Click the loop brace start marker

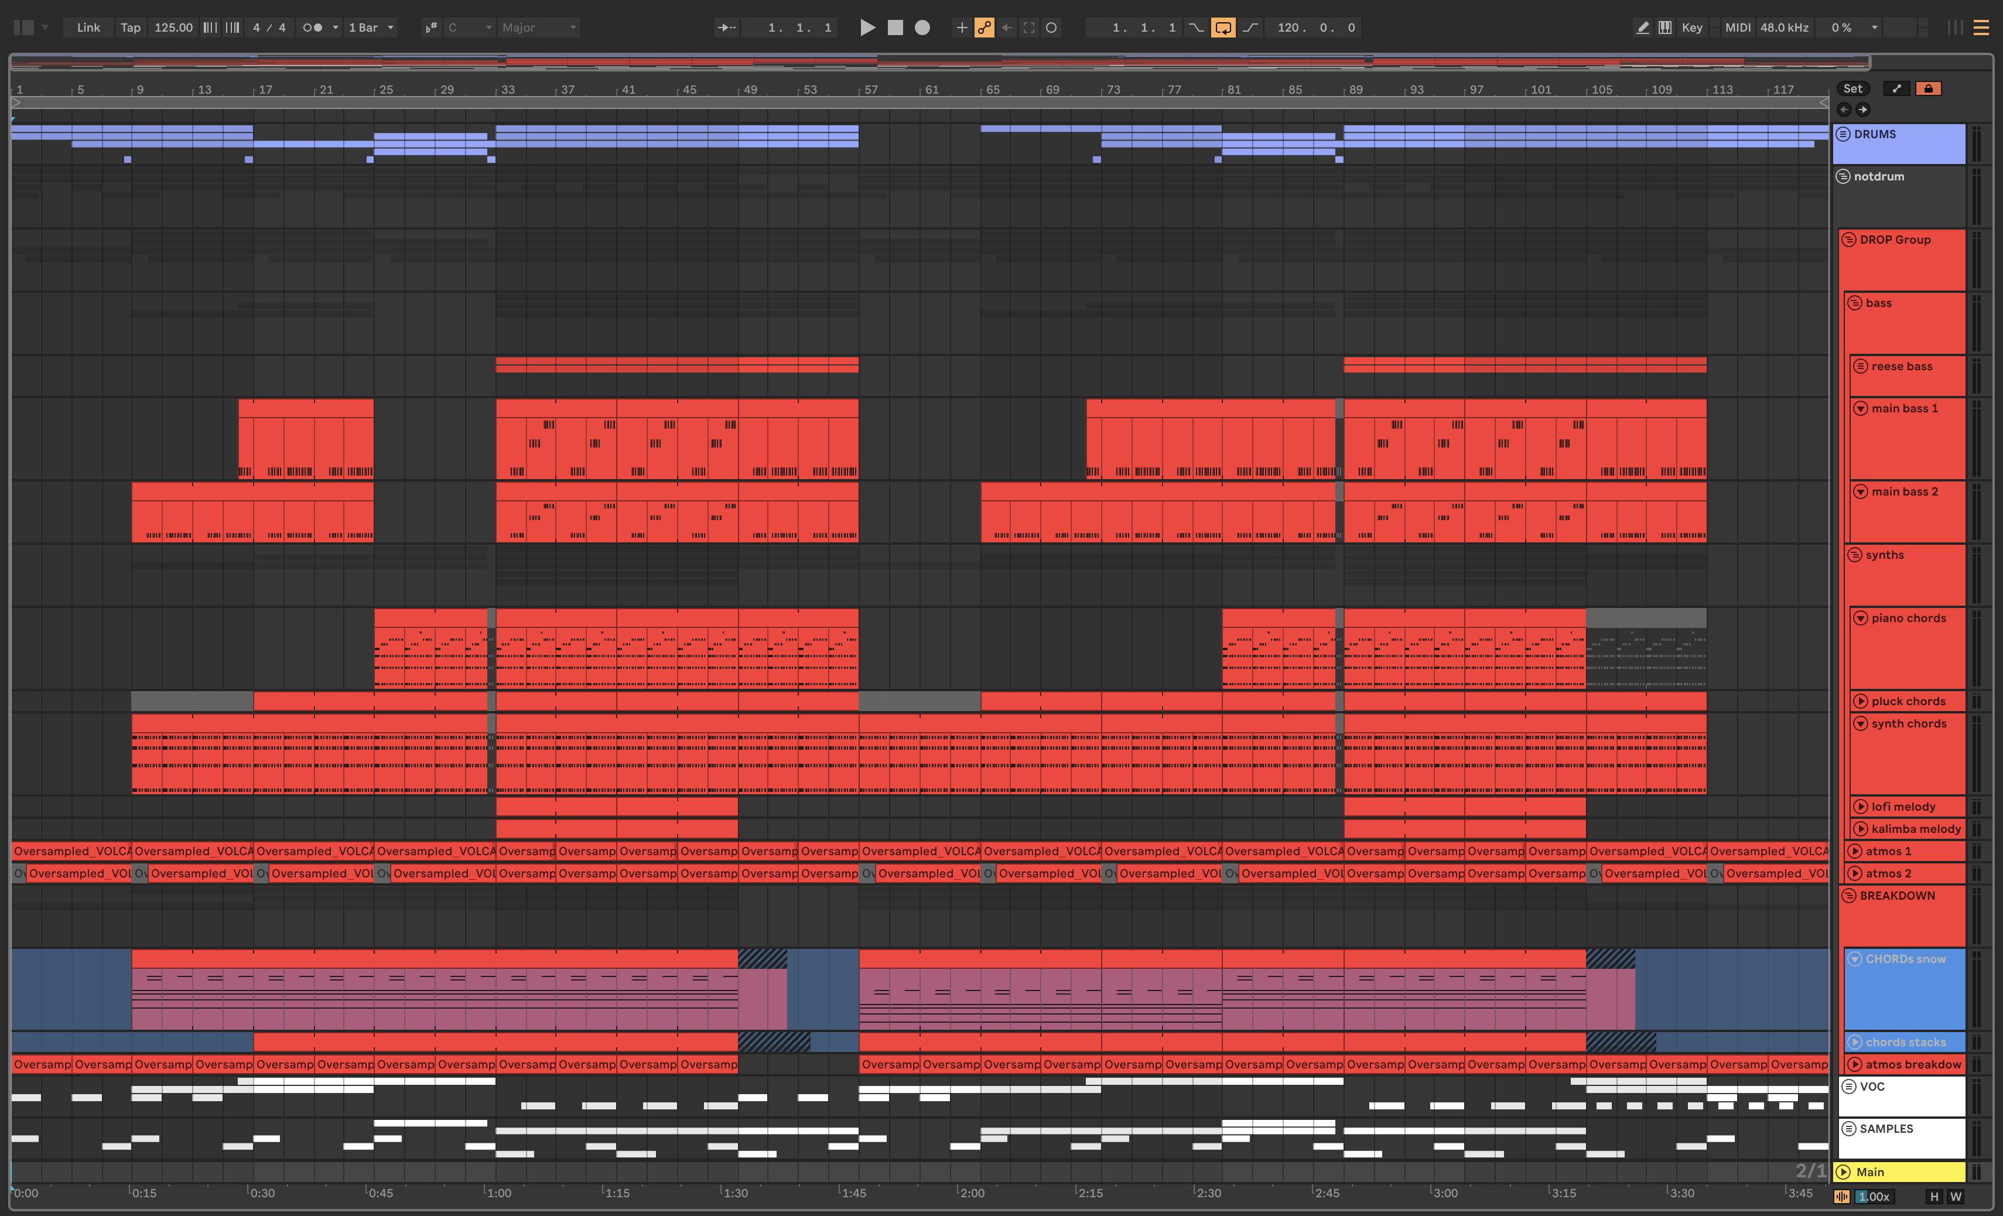coord(15,103)
